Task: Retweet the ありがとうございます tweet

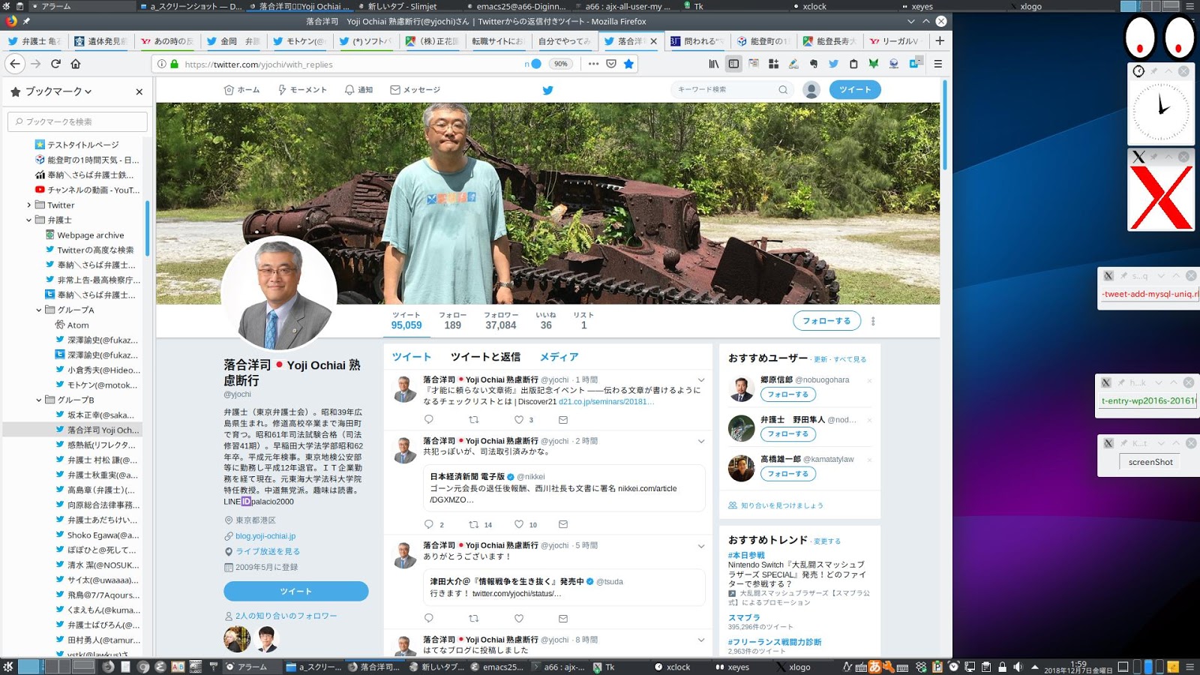Action: coord(473,618)
